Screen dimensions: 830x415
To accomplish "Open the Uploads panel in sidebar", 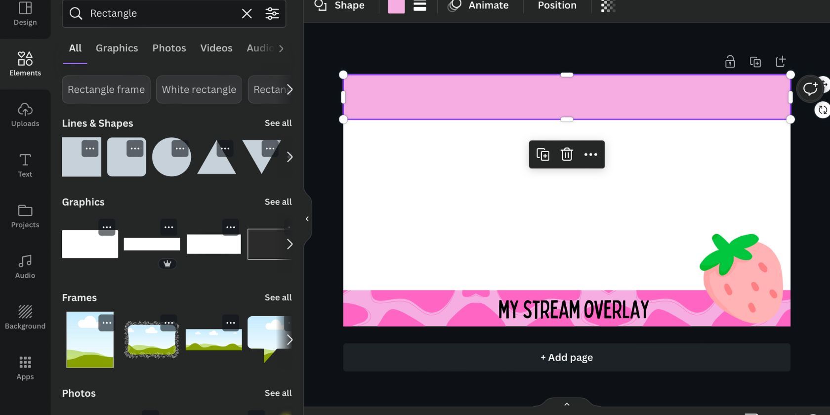I will (x=25, y=115).
